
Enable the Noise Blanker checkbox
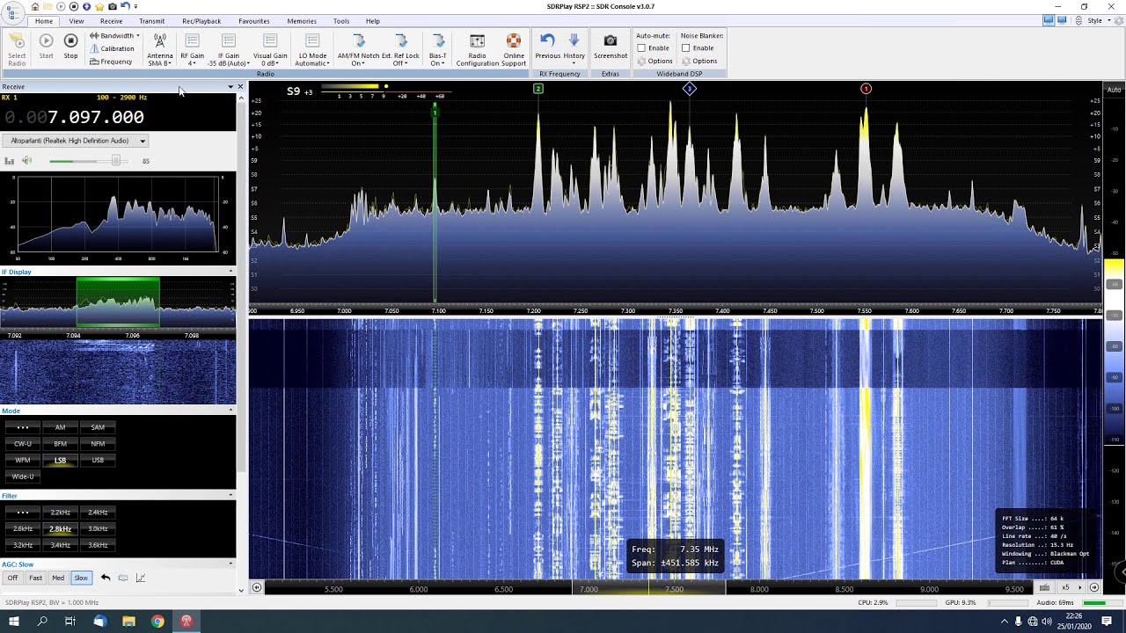tap(685, 47)
